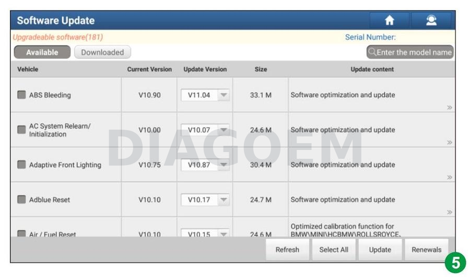The height and width of the screenshot is (277, 470).
Task: Go to the home screen icon
Action: tap(390, 20)
